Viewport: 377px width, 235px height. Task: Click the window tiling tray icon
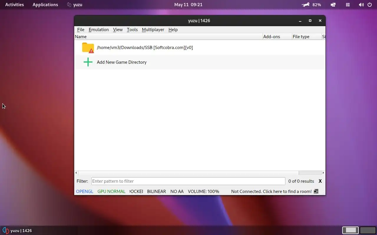tap(348, 5)
